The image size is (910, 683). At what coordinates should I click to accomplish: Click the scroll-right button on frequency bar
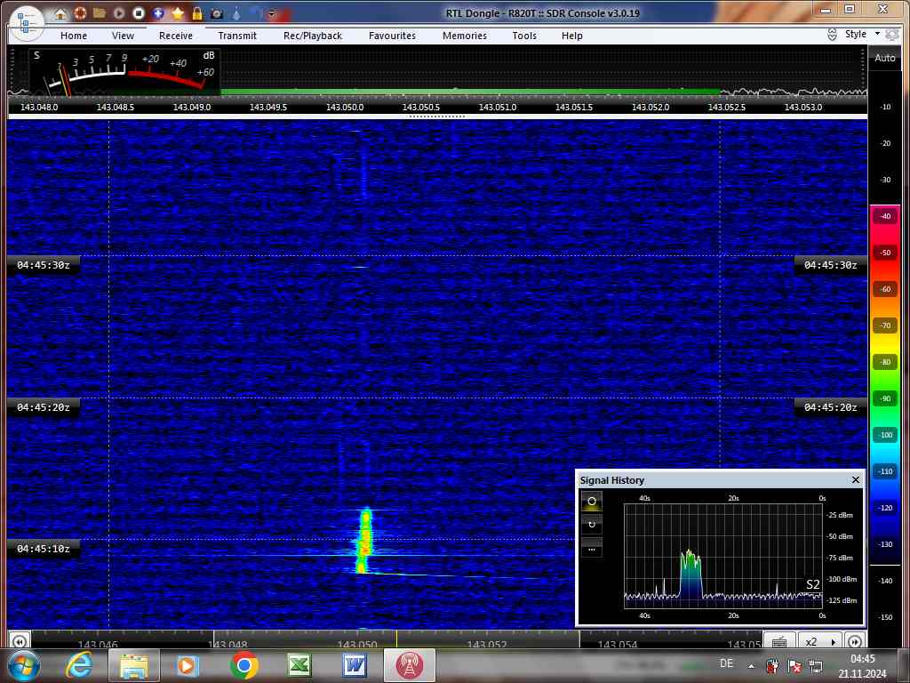click(x=854, y=641)
